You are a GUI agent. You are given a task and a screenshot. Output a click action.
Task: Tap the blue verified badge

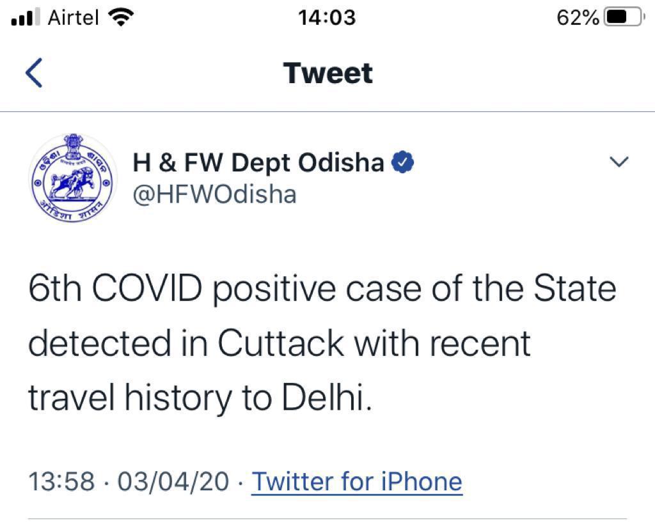click(402, 162)
